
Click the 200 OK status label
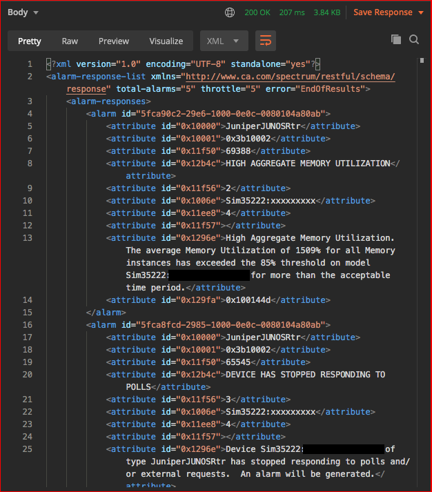point(257,12)
